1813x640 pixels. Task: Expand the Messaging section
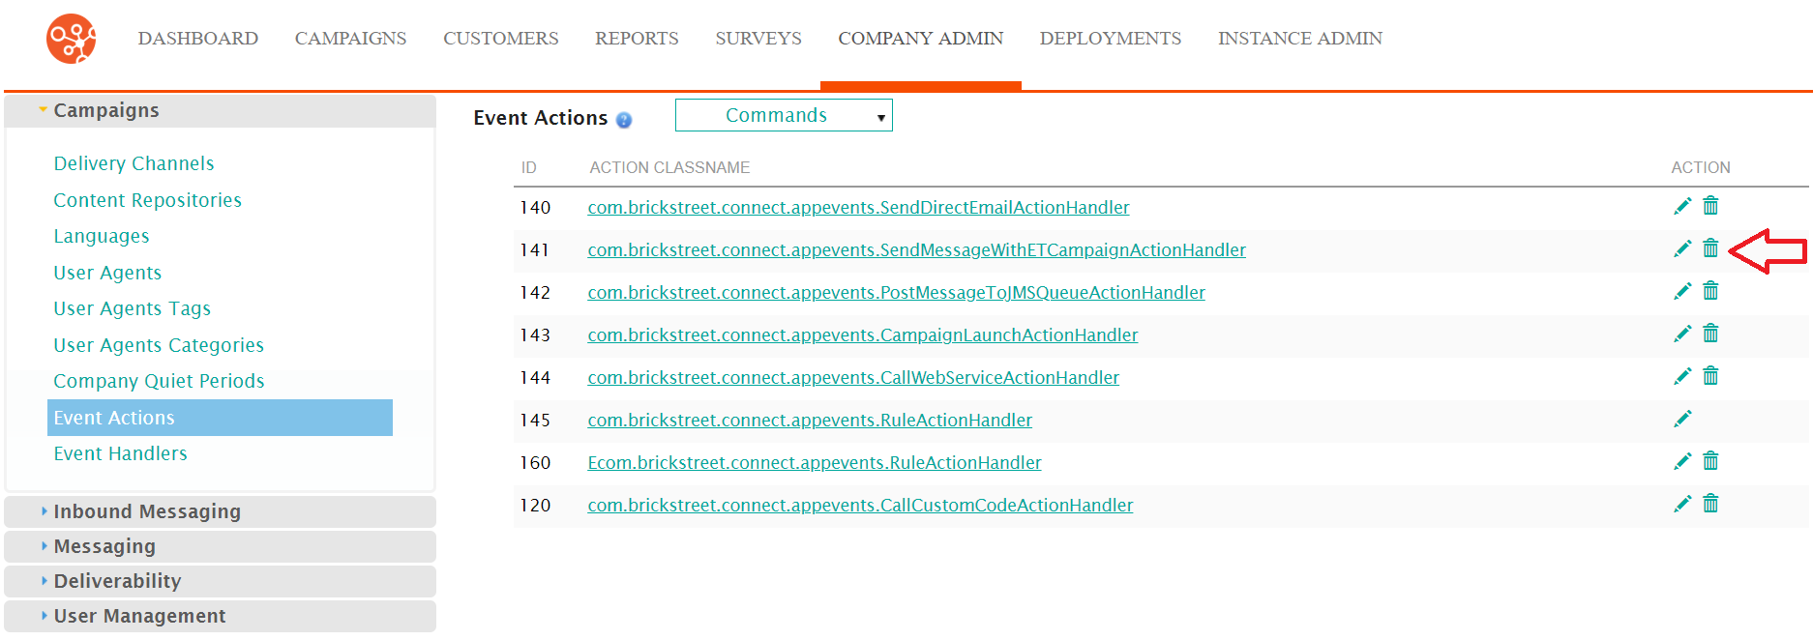220,546
